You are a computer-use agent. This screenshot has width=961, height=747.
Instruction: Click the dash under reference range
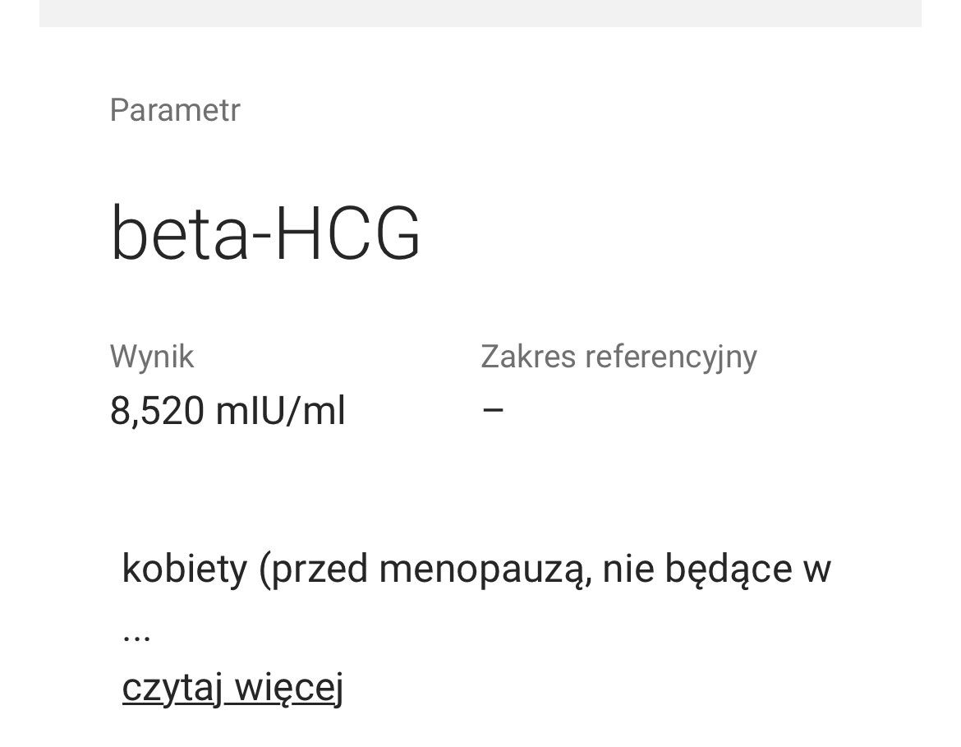[x=493, y=410]
